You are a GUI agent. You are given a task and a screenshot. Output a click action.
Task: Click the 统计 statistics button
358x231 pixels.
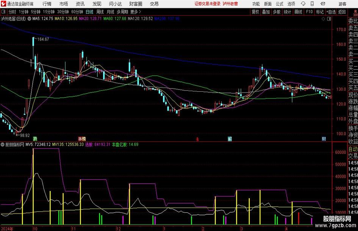pos(287,12)
